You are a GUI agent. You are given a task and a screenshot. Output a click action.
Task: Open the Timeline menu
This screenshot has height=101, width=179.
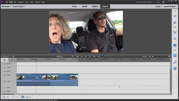coord(20,2)
